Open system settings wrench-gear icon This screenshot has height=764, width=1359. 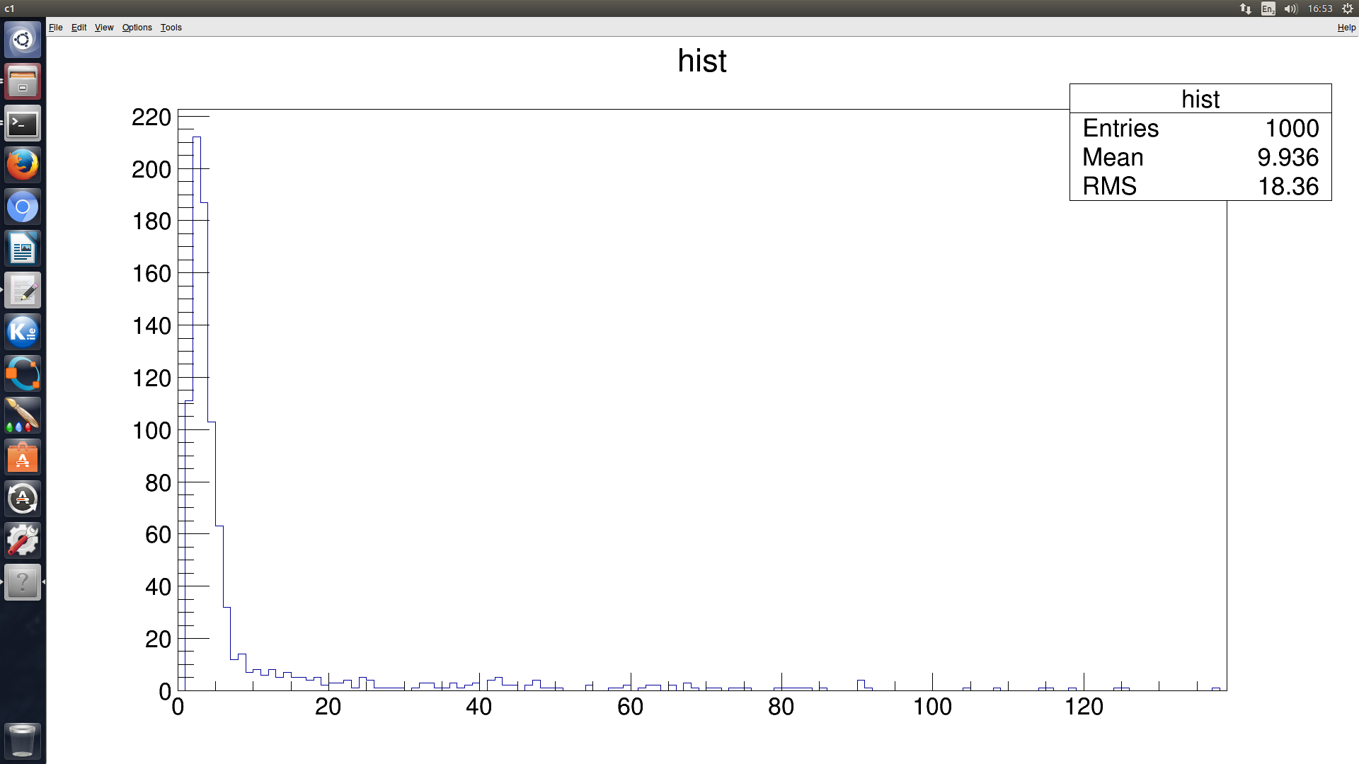(23, 541)
